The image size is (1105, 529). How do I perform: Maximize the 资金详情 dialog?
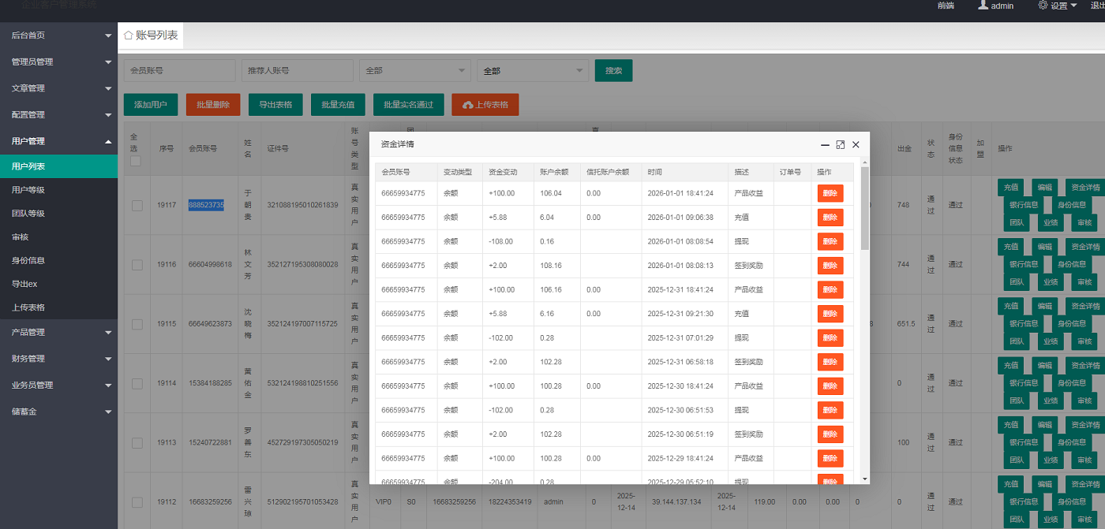click(x=841, y=145)
